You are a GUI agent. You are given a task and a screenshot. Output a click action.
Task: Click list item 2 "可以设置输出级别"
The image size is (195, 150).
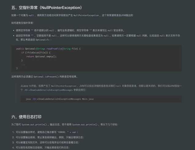coord(50,137)
